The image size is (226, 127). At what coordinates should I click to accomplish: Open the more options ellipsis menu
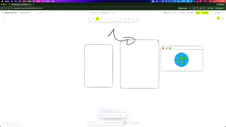[223, 13]
